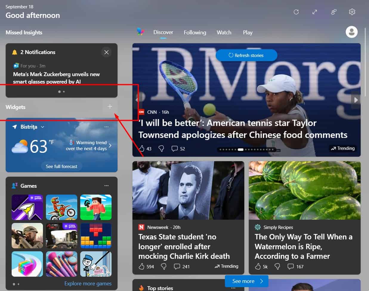
Task: Click the Refresh stories button
Action: 246,55
